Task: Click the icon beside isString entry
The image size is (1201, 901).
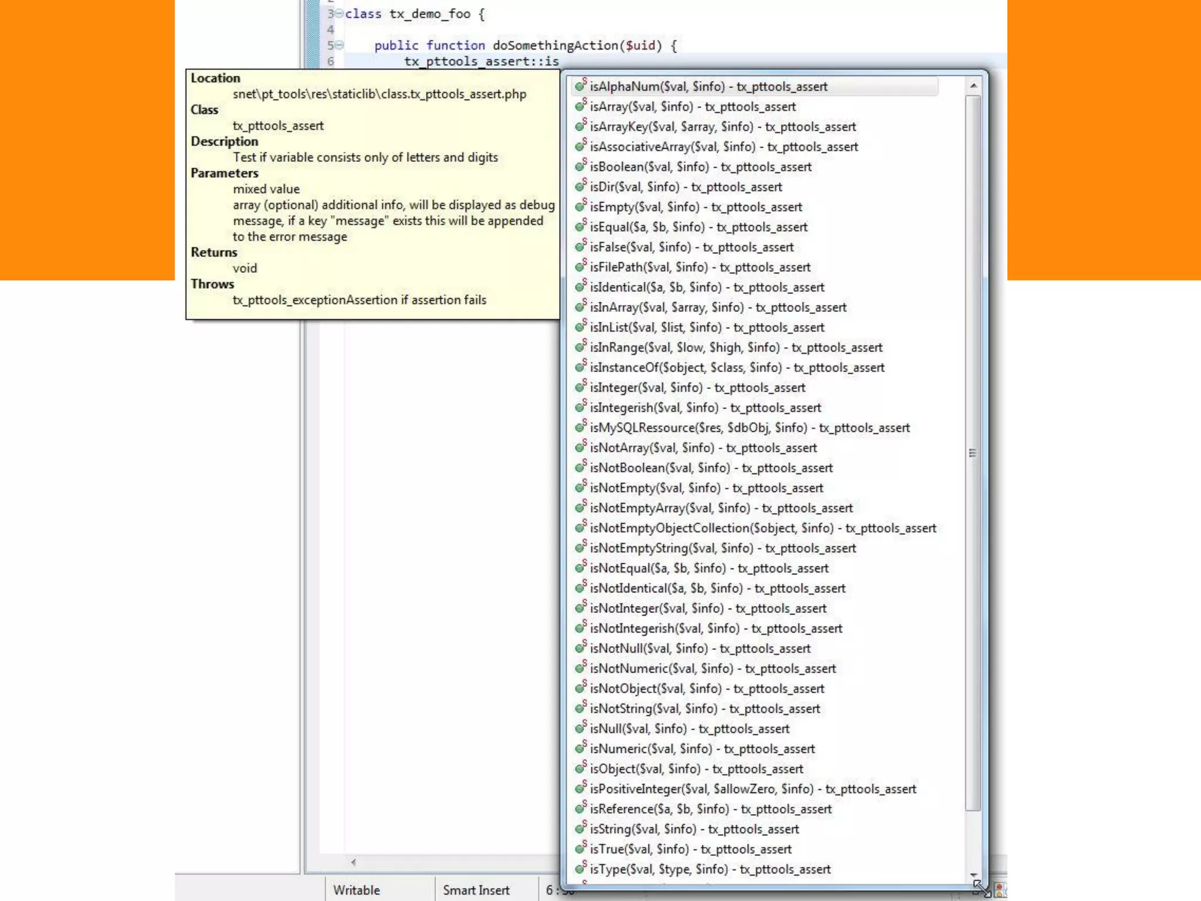Action: [x=580, y=829]
